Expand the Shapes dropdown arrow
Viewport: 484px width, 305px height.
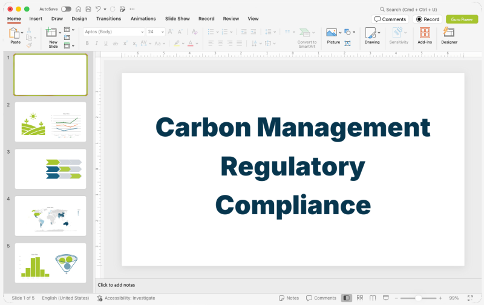pyautogui.click(x=354, y=32)
